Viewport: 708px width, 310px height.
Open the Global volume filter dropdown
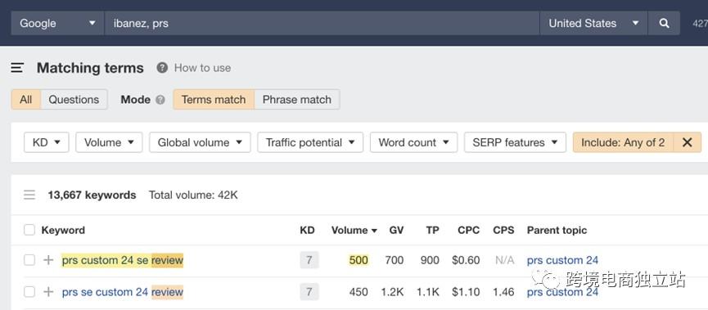click(x=200, y=142)
